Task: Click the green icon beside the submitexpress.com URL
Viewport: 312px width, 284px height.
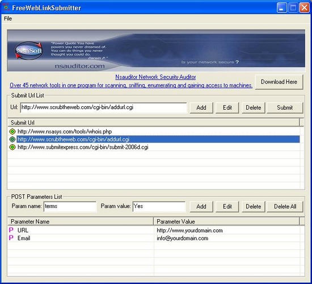Action: click(12, 147)
